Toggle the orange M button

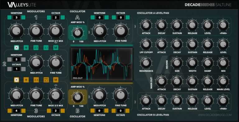coord(56,80)
